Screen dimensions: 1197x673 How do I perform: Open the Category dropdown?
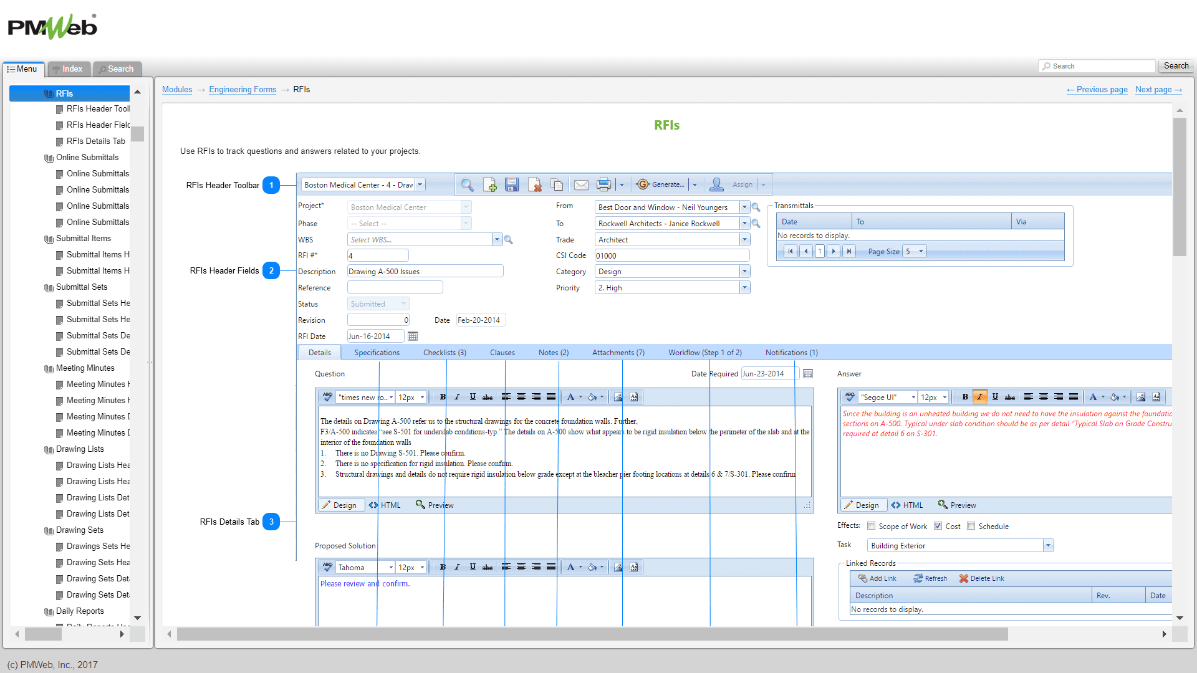744,272
